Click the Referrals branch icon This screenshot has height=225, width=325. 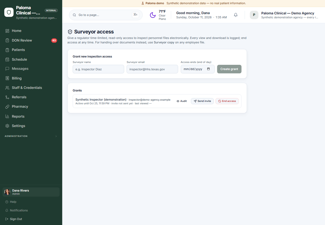point(7,97)
